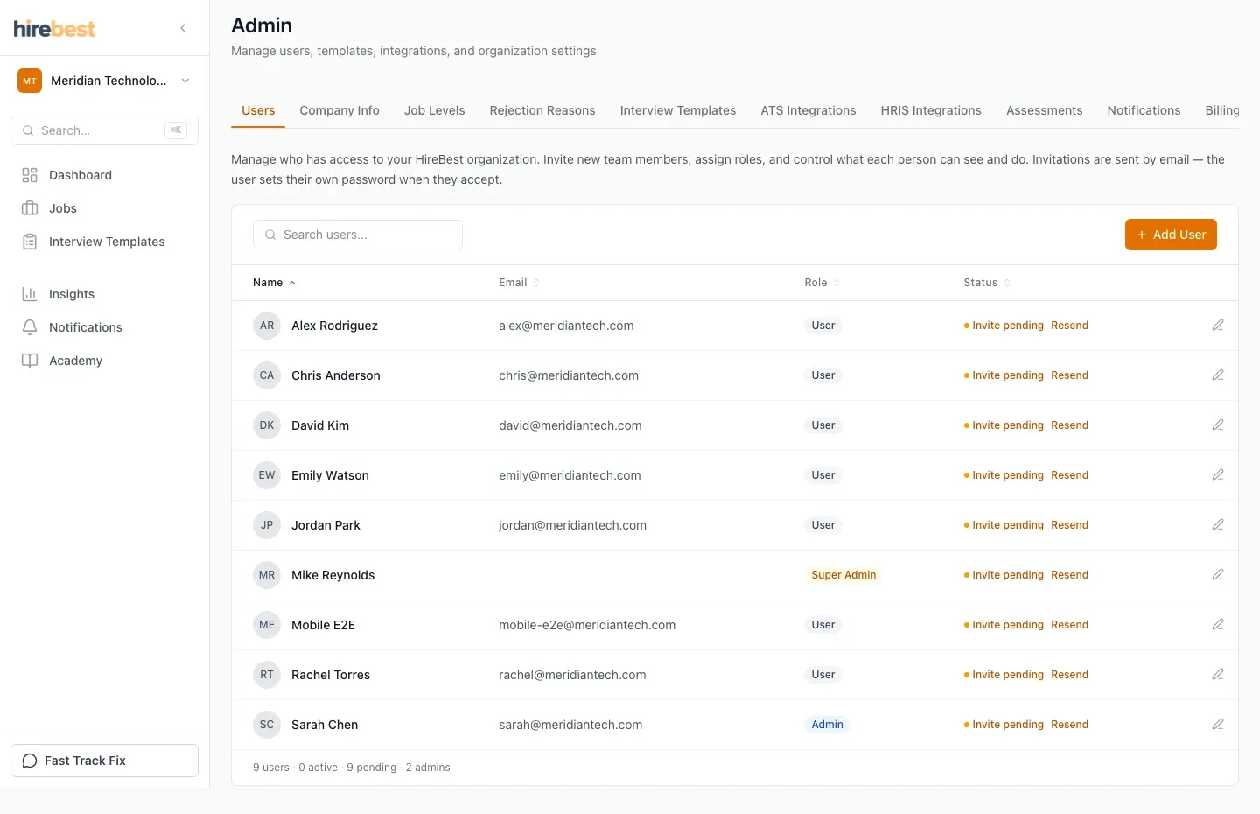The height and width of the screenshot is (814, 1260).
Task: Click the sidebar global Search box
Action: tap(104, 130)
